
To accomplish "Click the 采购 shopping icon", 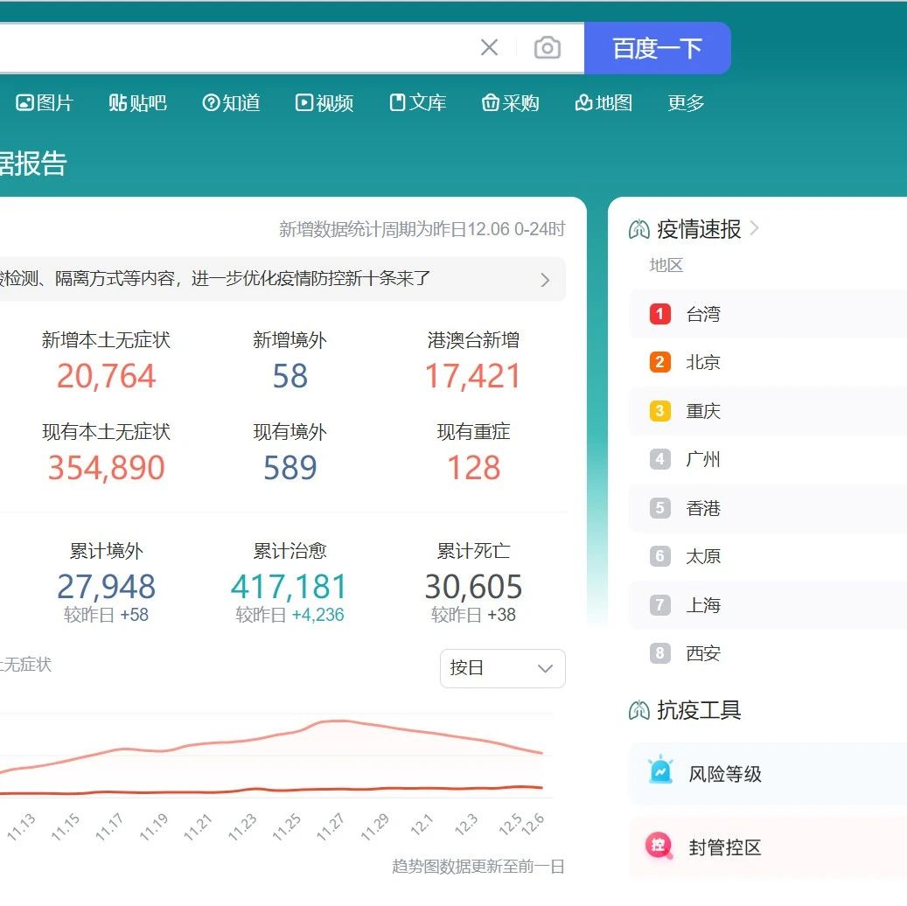I will 491,102.
